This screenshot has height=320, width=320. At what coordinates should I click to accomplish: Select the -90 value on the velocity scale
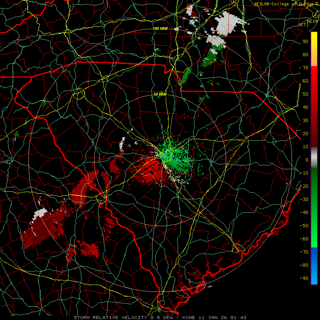tap(304, 278)
